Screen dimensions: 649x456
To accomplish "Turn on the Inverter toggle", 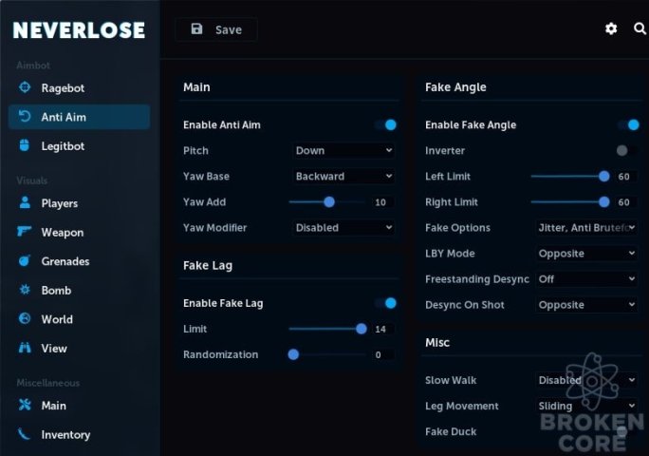I will coord(627,150).
